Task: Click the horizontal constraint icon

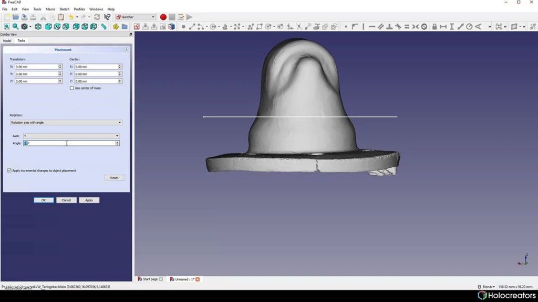Action: (372, 27)
